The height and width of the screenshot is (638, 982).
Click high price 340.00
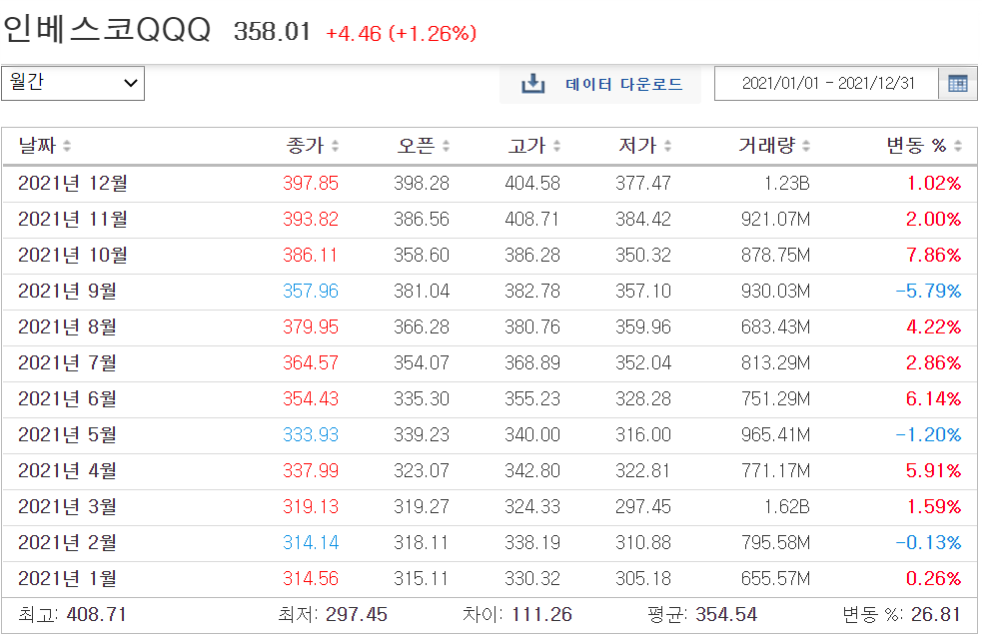pyautogui.click(x=532, y=435)
